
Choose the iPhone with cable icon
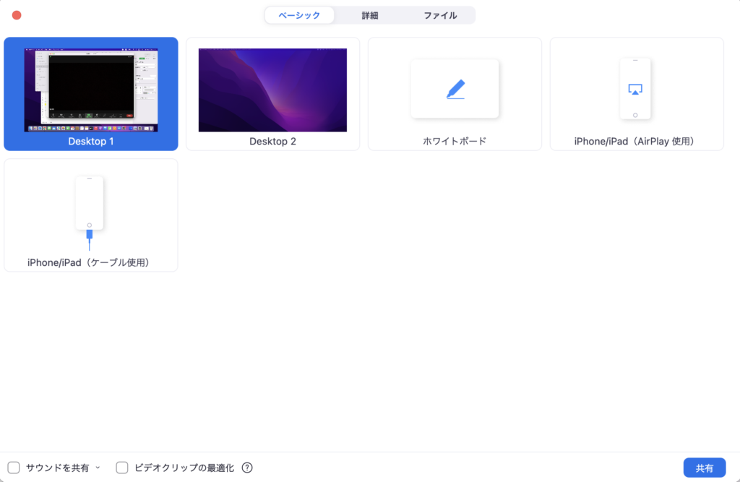(90, 213)
